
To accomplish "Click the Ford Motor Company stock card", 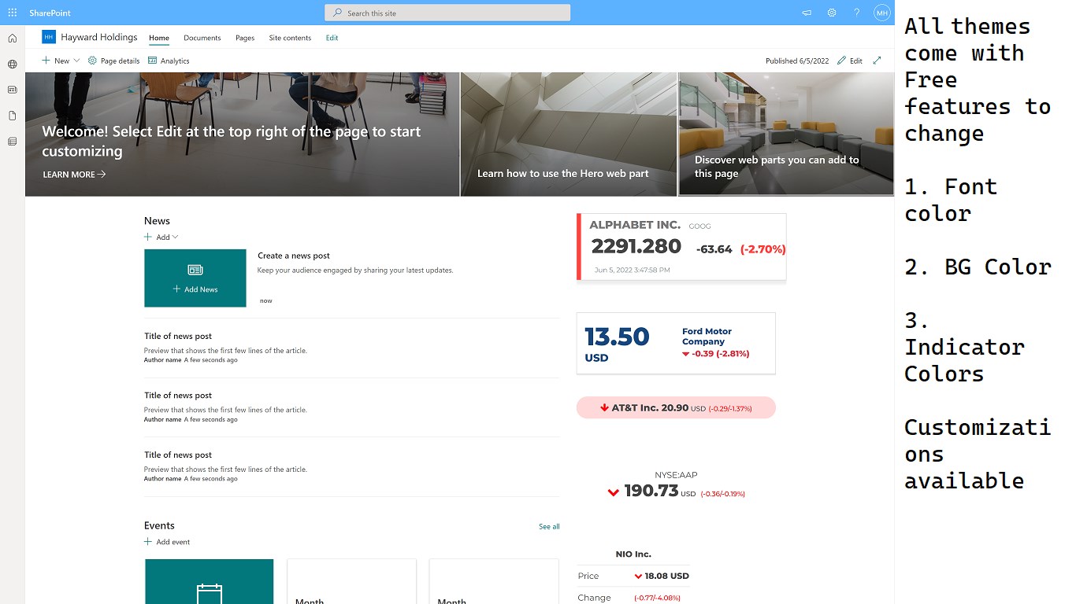I will pos(676,344).
